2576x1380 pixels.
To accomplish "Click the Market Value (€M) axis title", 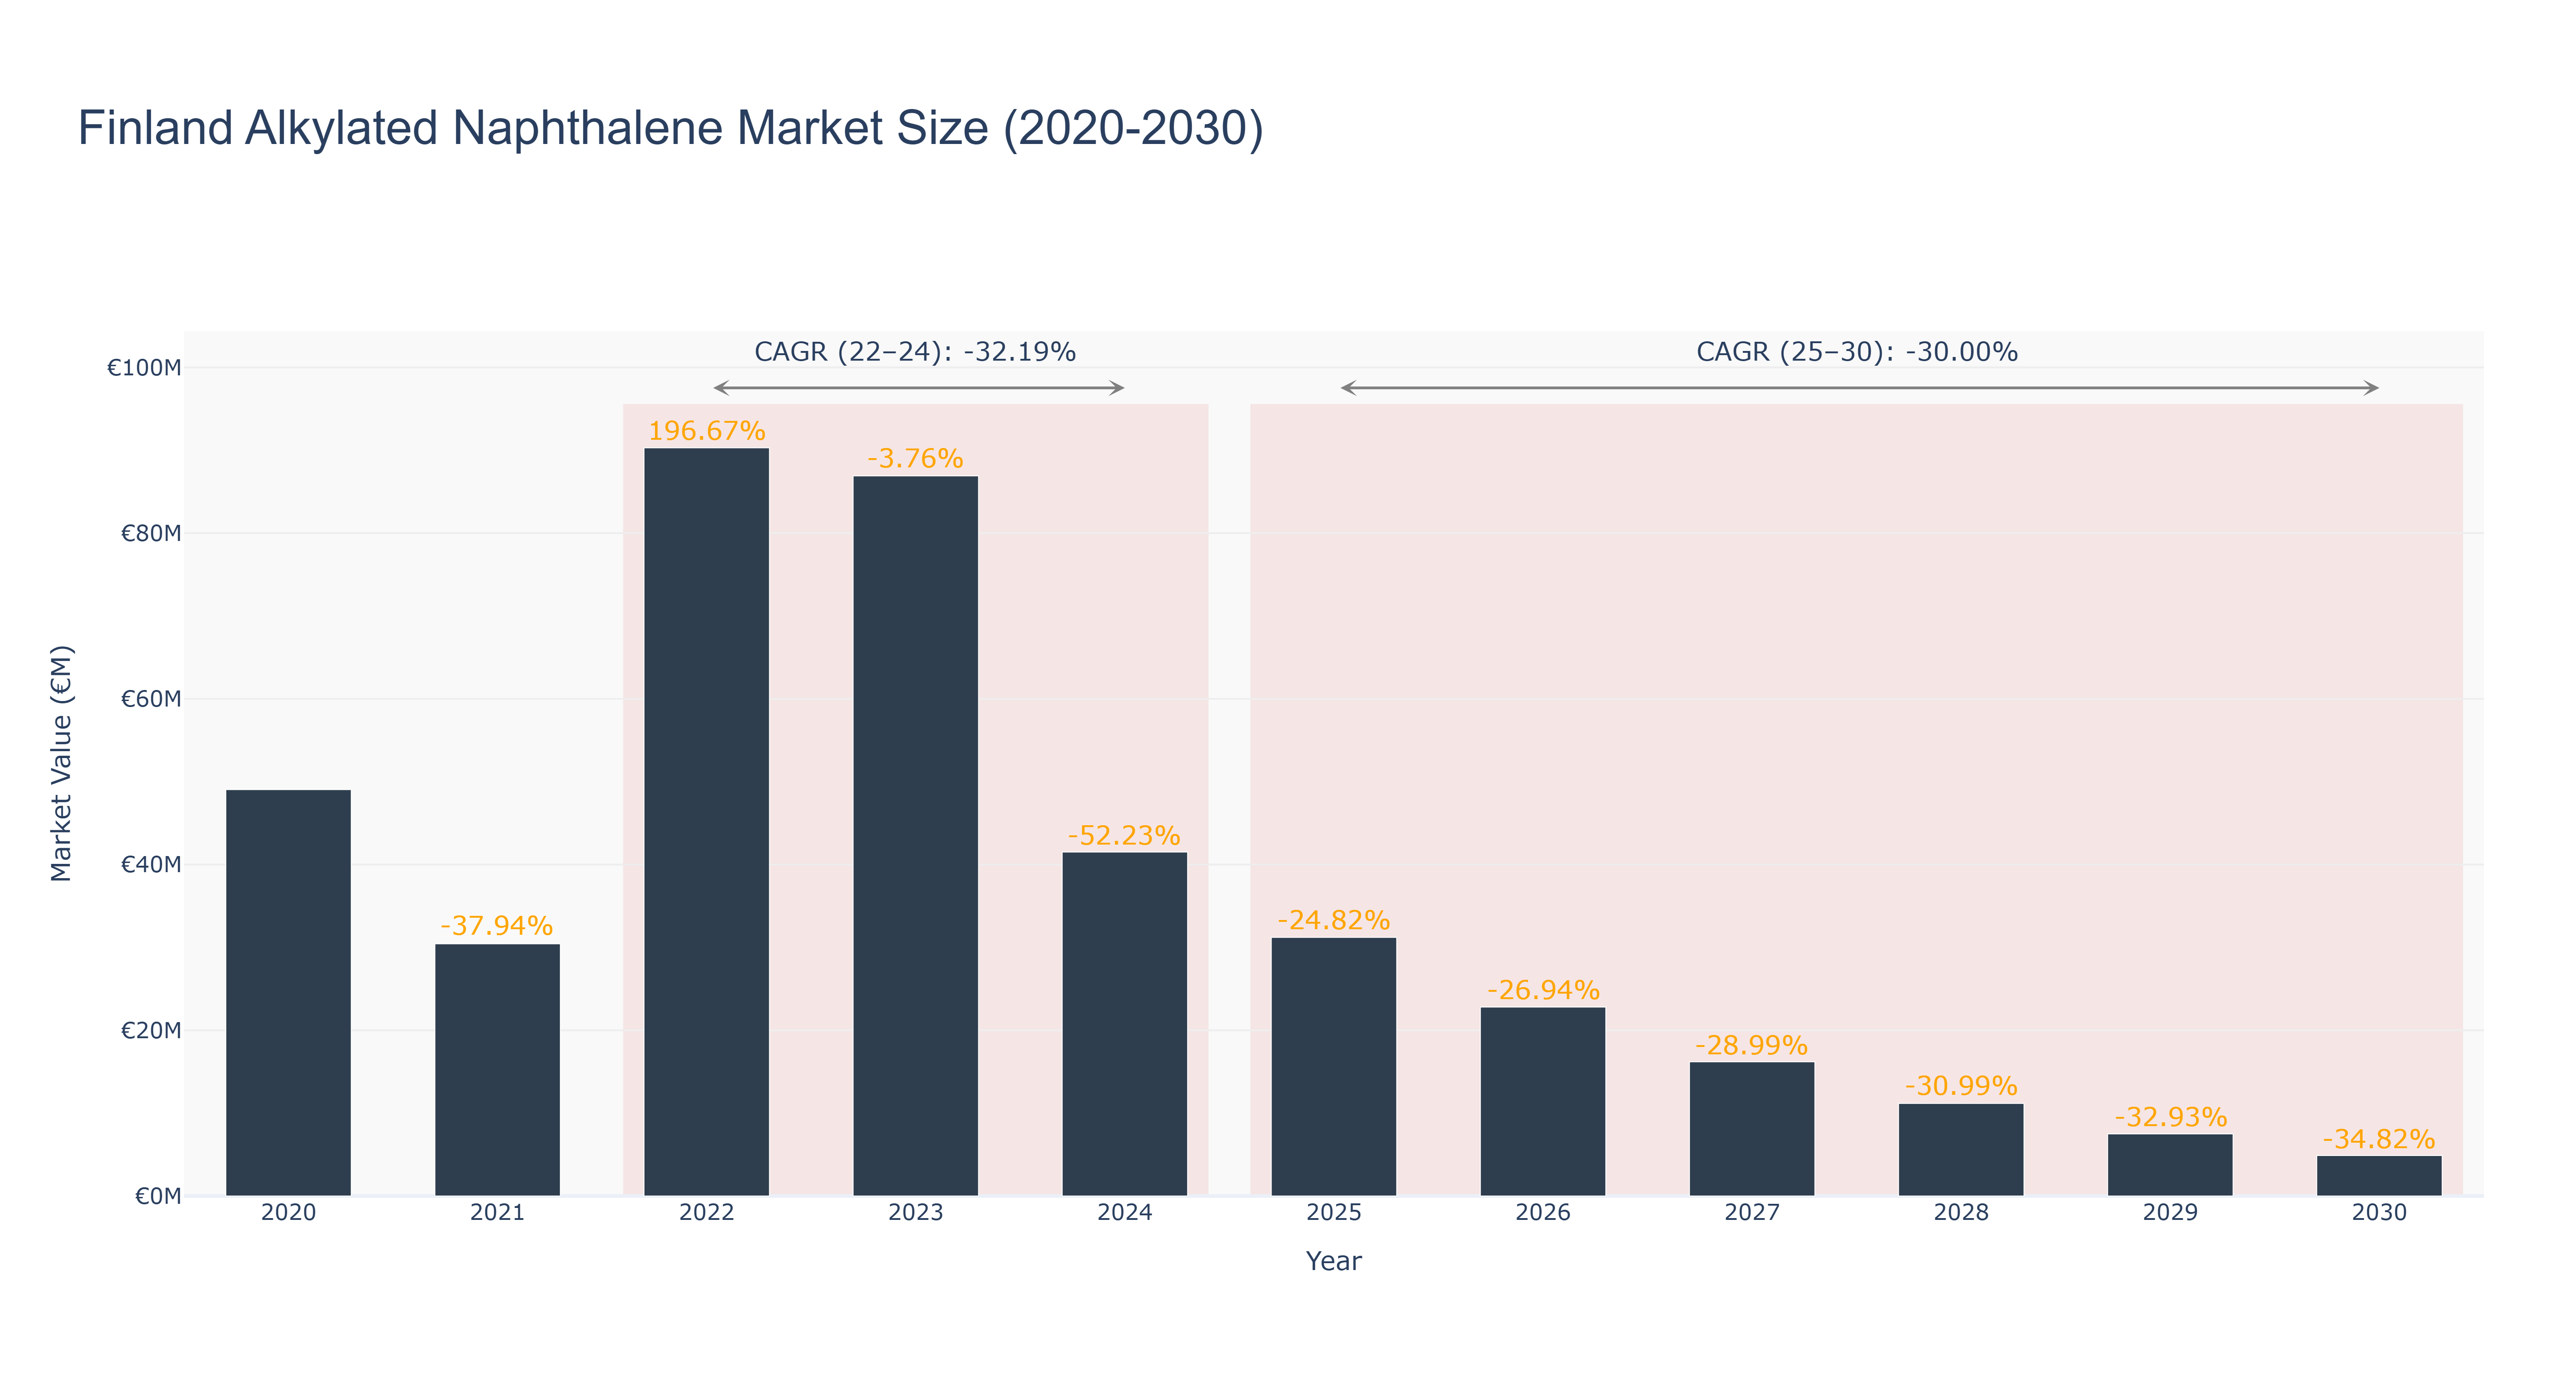I will (62, 763).
